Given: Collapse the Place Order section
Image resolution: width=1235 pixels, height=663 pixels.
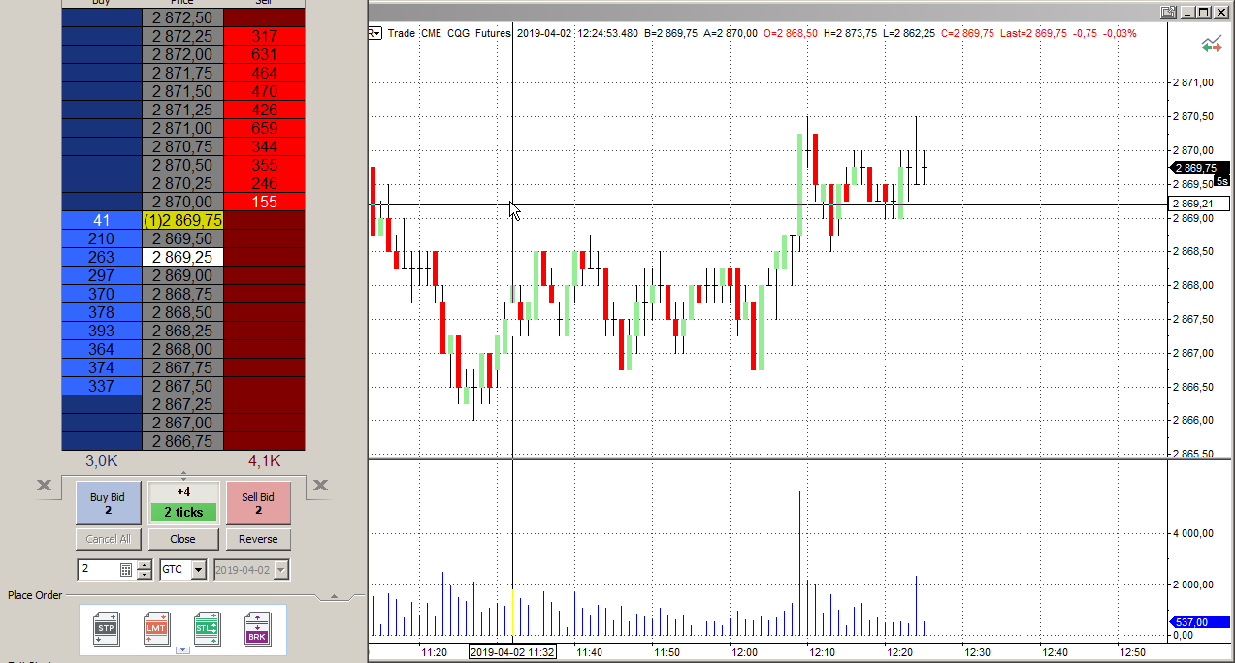Looking at the screenshot, I should [x=334, y=596].
